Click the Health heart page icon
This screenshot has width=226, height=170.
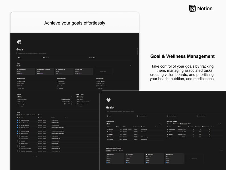pyautogui.click(x=108, y=100)
